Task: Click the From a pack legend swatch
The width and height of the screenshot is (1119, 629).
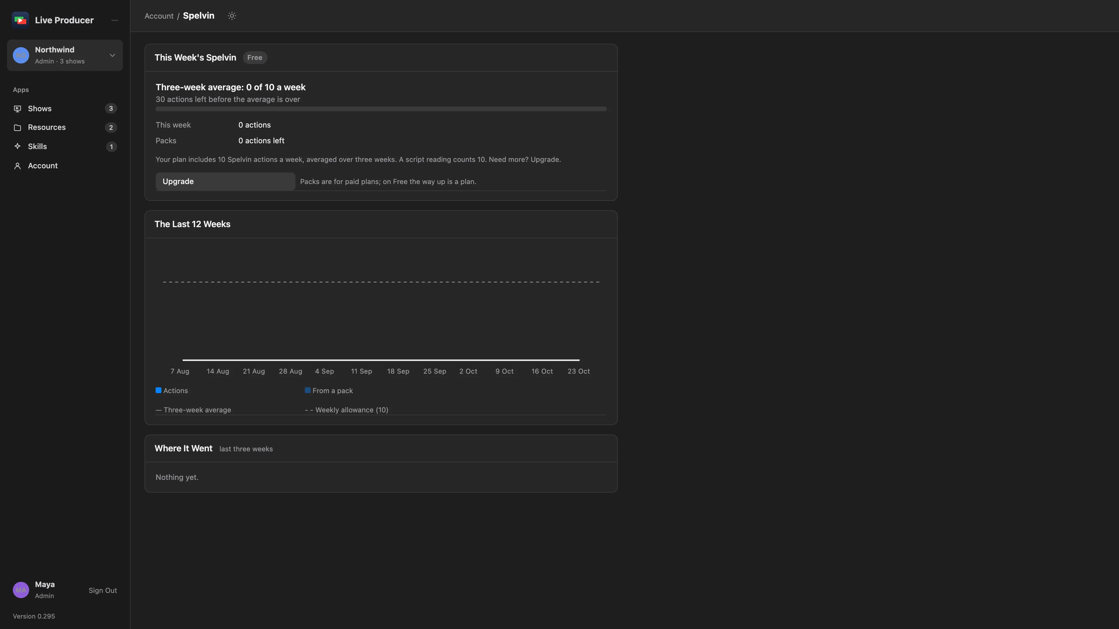Action: pos(307,390)
